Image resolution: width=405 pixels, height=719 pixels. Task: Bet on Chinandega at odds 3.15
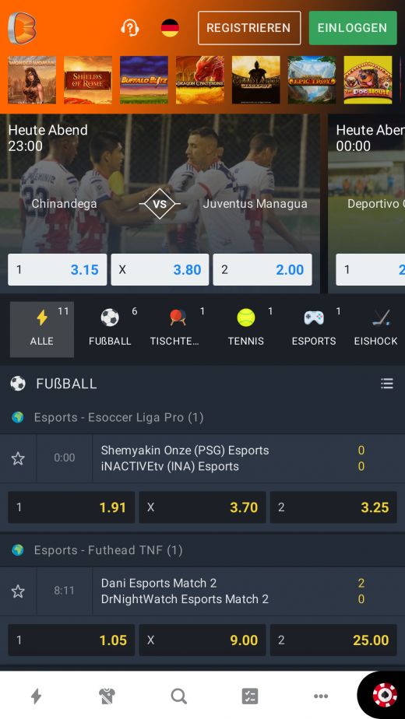click(x=58, y=269)
